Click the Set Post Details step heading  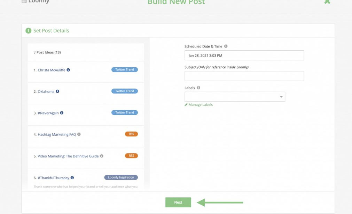point(51,31)
